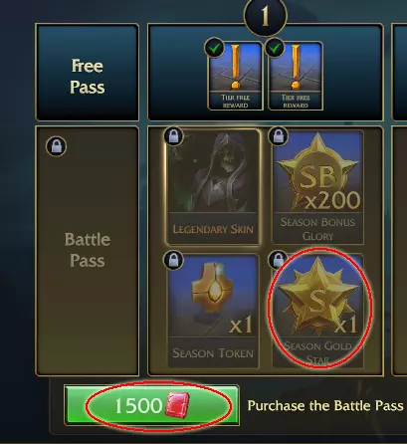Click the lock icon on Season Token
407x444 pixels.
[173, 260]
